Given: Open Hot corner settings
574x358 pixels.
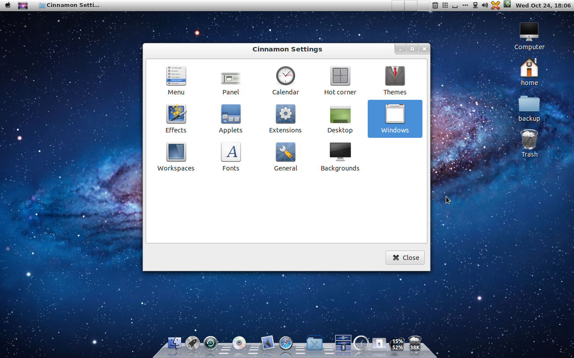Looking at the screenshot, I should click(x=340, y=81).
